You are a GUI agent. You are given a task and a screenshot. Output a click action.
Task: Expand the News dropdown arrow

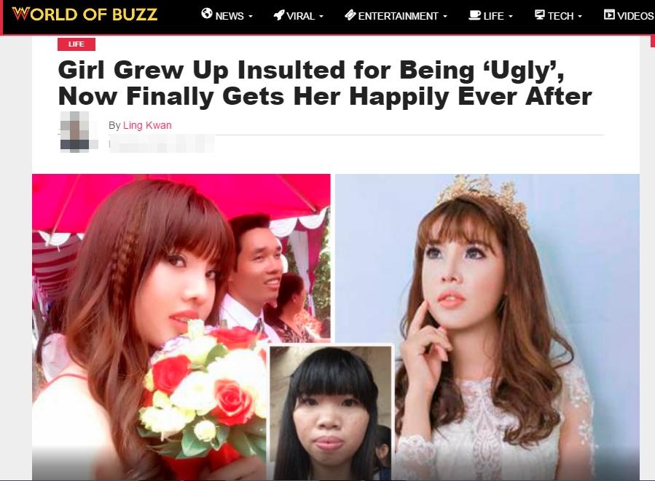(x=251, y=17)
